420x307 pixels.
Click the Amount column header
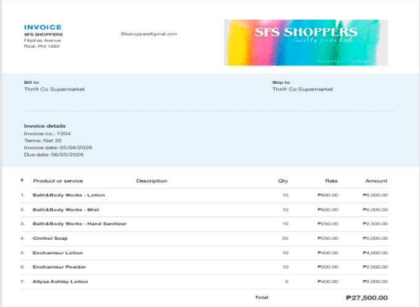[x=376, y=181]
